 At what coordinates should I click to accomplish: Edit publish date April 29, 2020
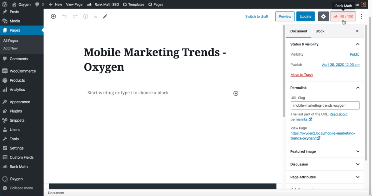pyautogui.click(x=341, y=65)
